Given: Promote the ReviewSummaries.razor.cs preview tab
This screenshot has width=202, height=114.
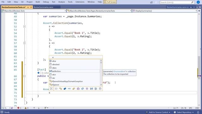Looking at the screenshot, I should 191,7.
